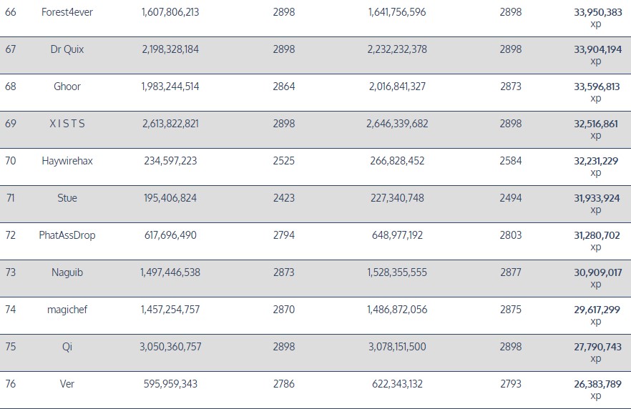Click the Naguib player name
Image resolution: width=631 pixels, height=409 pixels.
pyautogui.click(x=67, y=272)
